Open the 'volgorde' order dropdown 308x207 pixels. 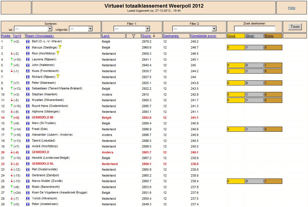(81, 29)
